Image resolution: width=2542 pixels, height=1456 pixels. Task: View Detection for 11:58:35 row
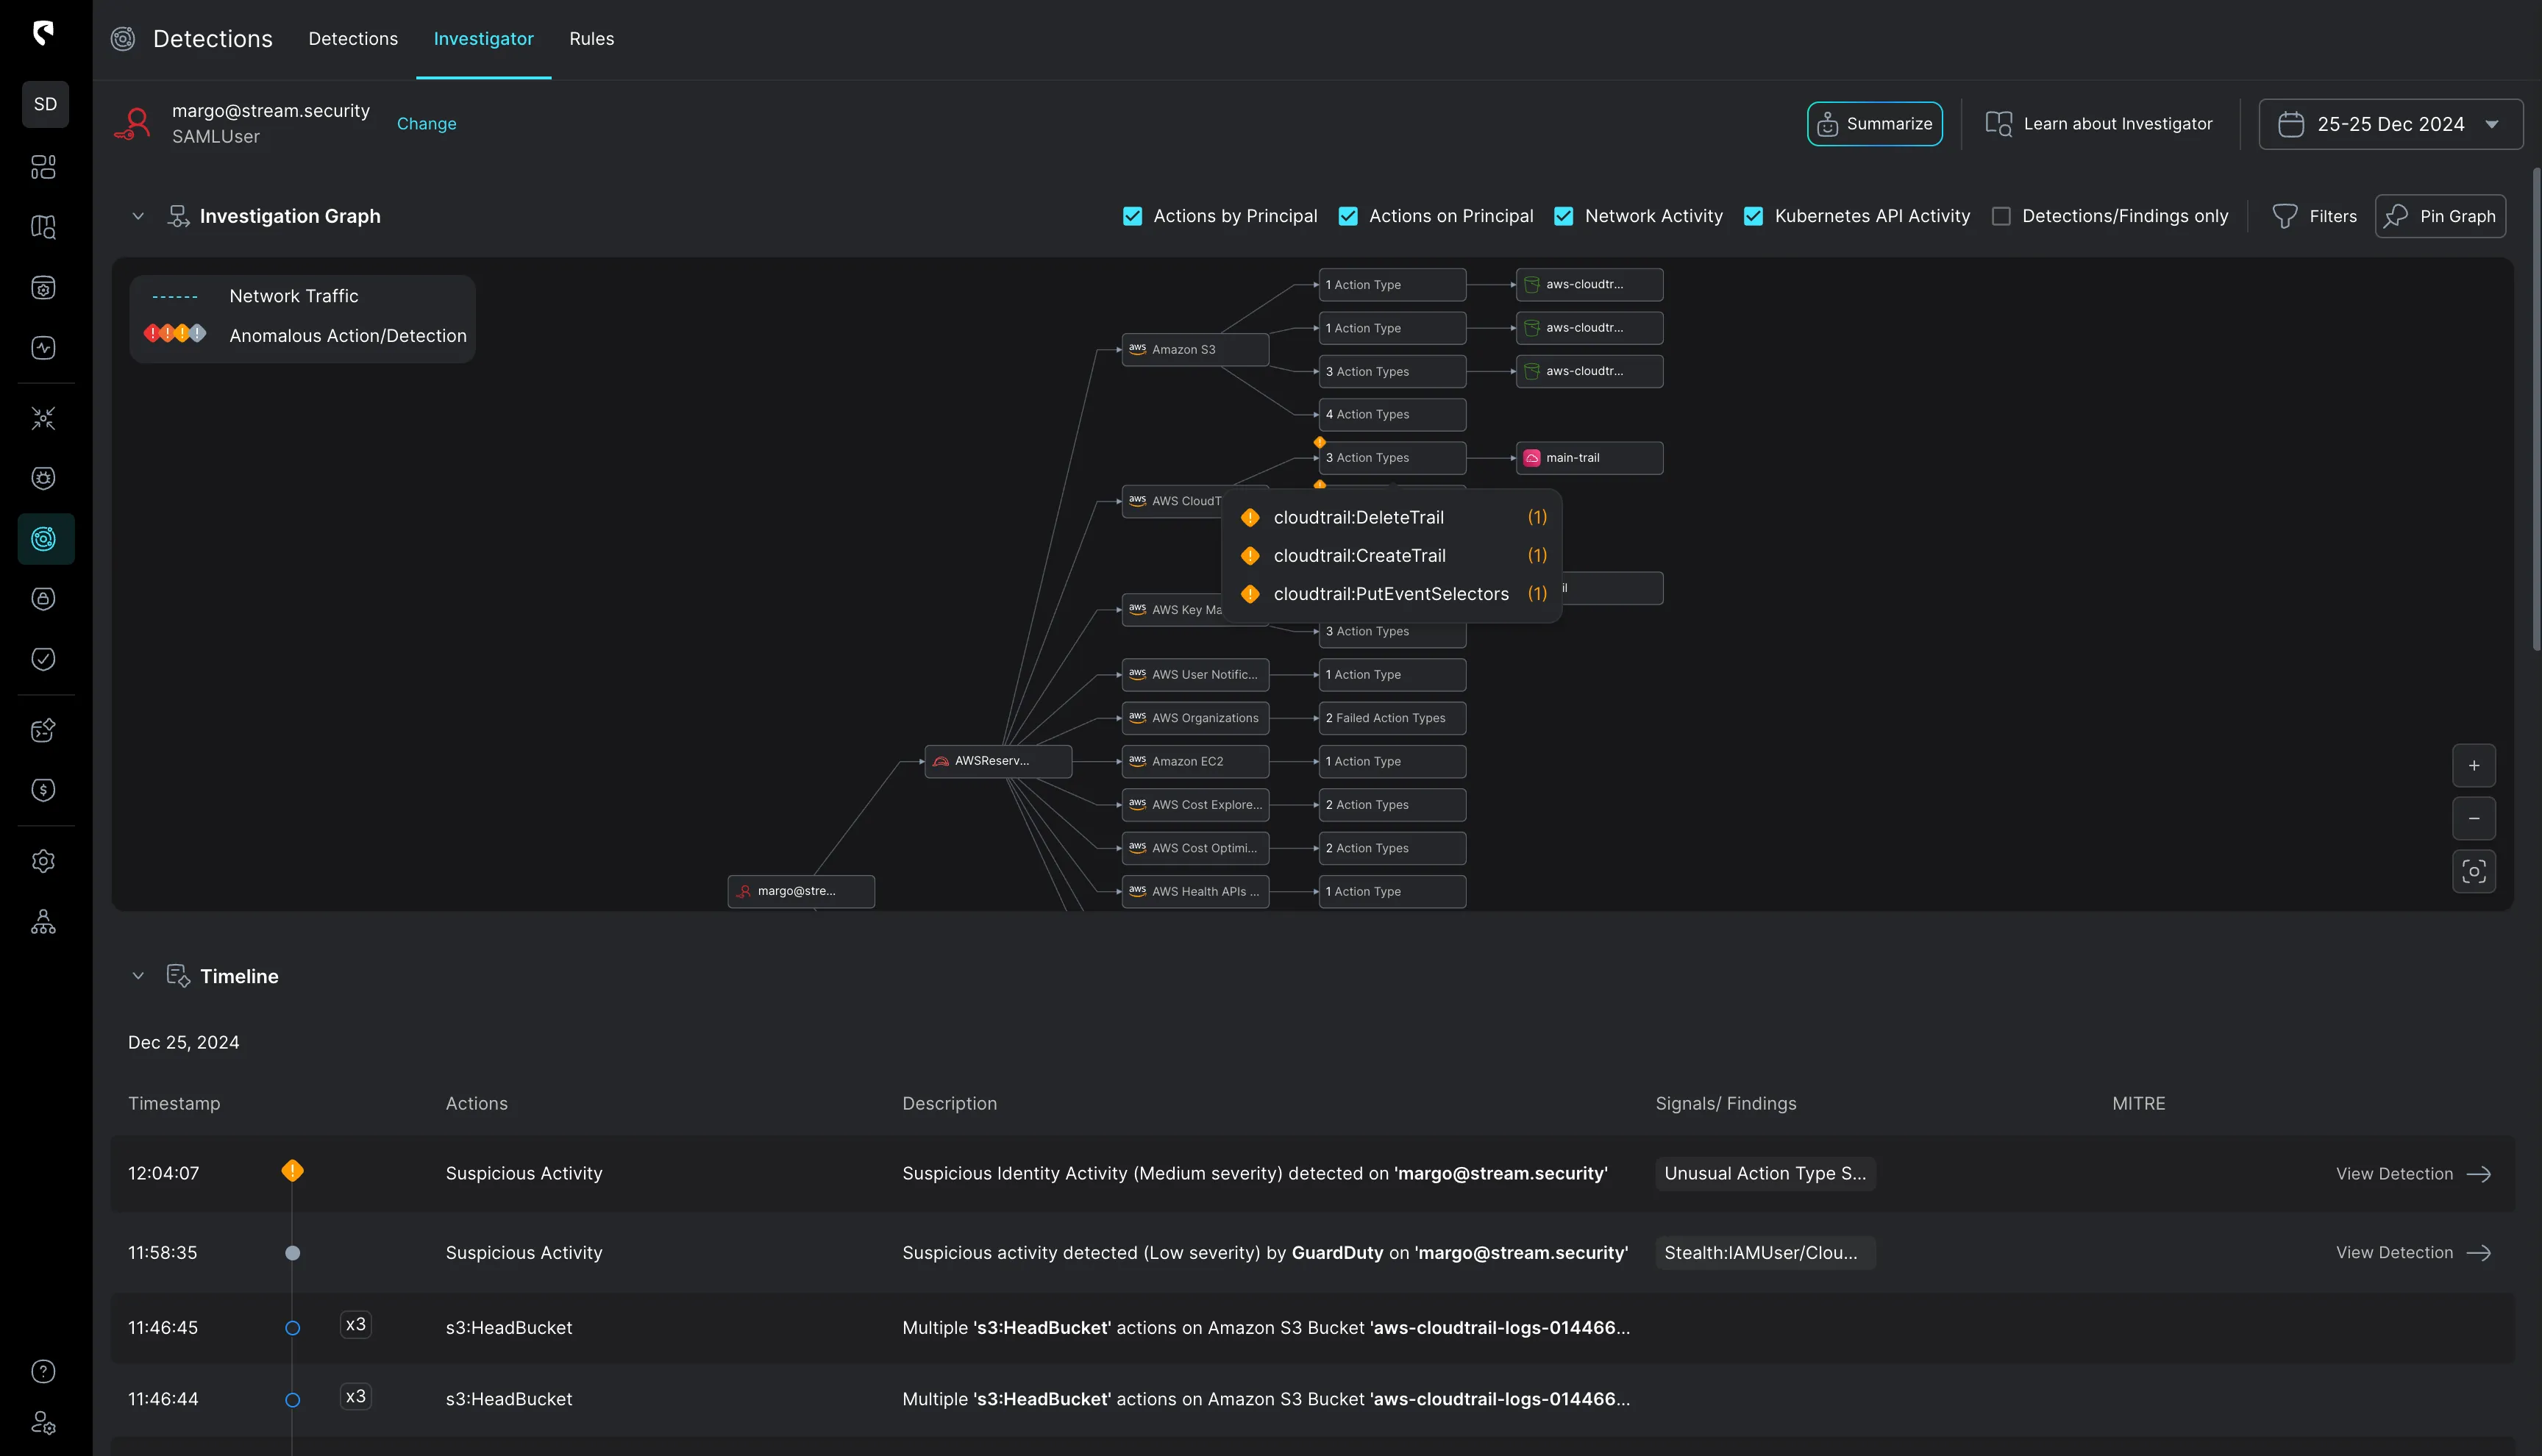click(2413, 1253)
